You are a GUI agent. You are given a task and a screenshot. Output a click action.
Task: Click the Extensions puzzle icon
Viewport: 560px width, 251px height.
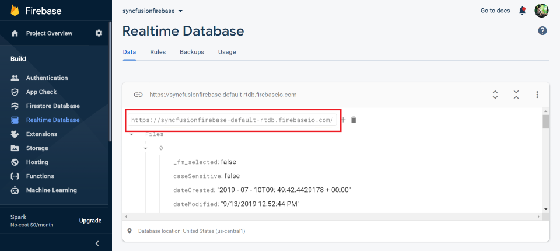(15, 134)
